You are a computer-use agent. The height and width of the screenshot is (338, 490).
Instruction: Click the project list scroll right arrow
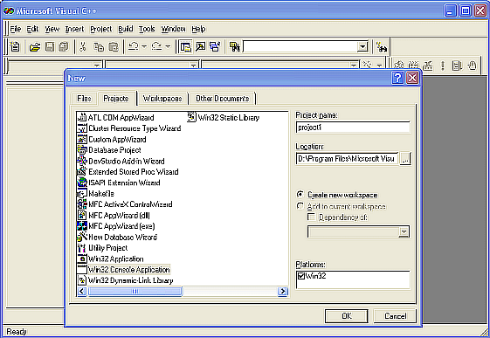(x=282, y=291)
